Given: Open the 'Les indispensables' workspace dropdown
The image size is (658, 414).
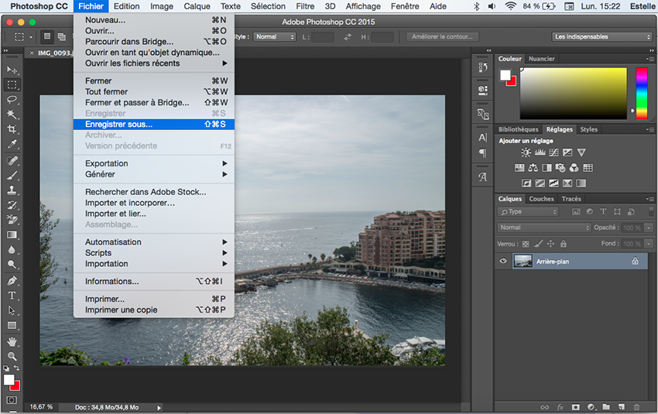Looking at the screenshot, I should tap(602, 36).
